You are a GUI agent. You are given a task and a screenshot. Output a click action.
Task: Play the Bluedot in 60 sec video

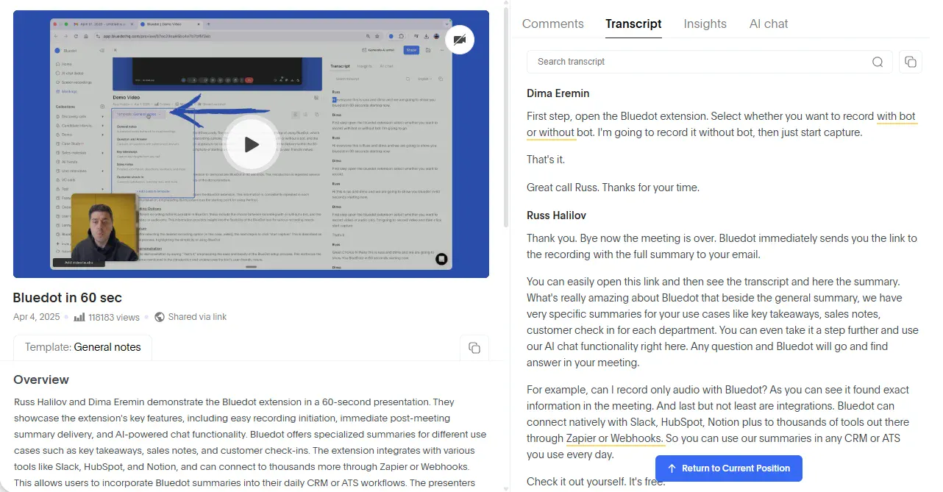coord(251,144)
